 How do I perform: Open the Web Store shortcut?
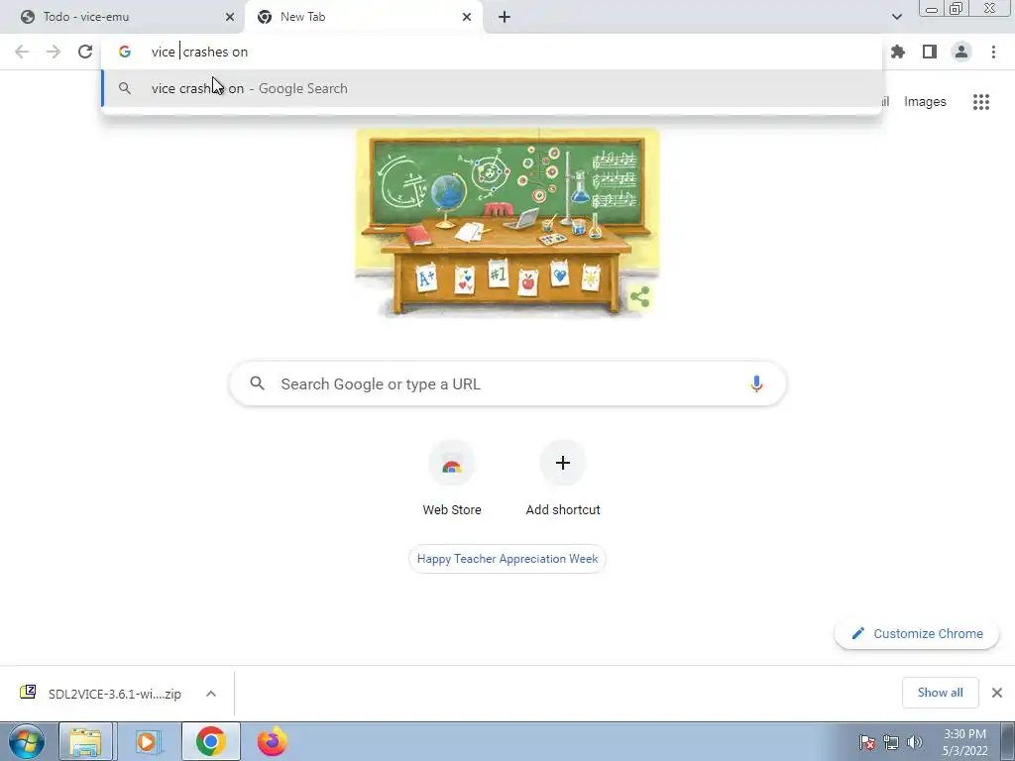point(452,479)
